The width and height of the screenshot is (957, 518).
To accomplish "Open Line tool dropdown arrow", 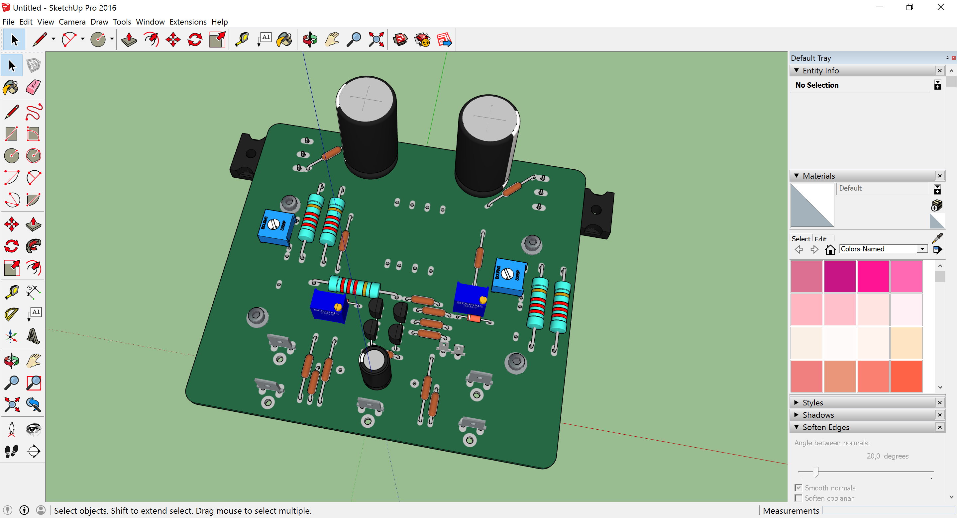I will point(53,40).
